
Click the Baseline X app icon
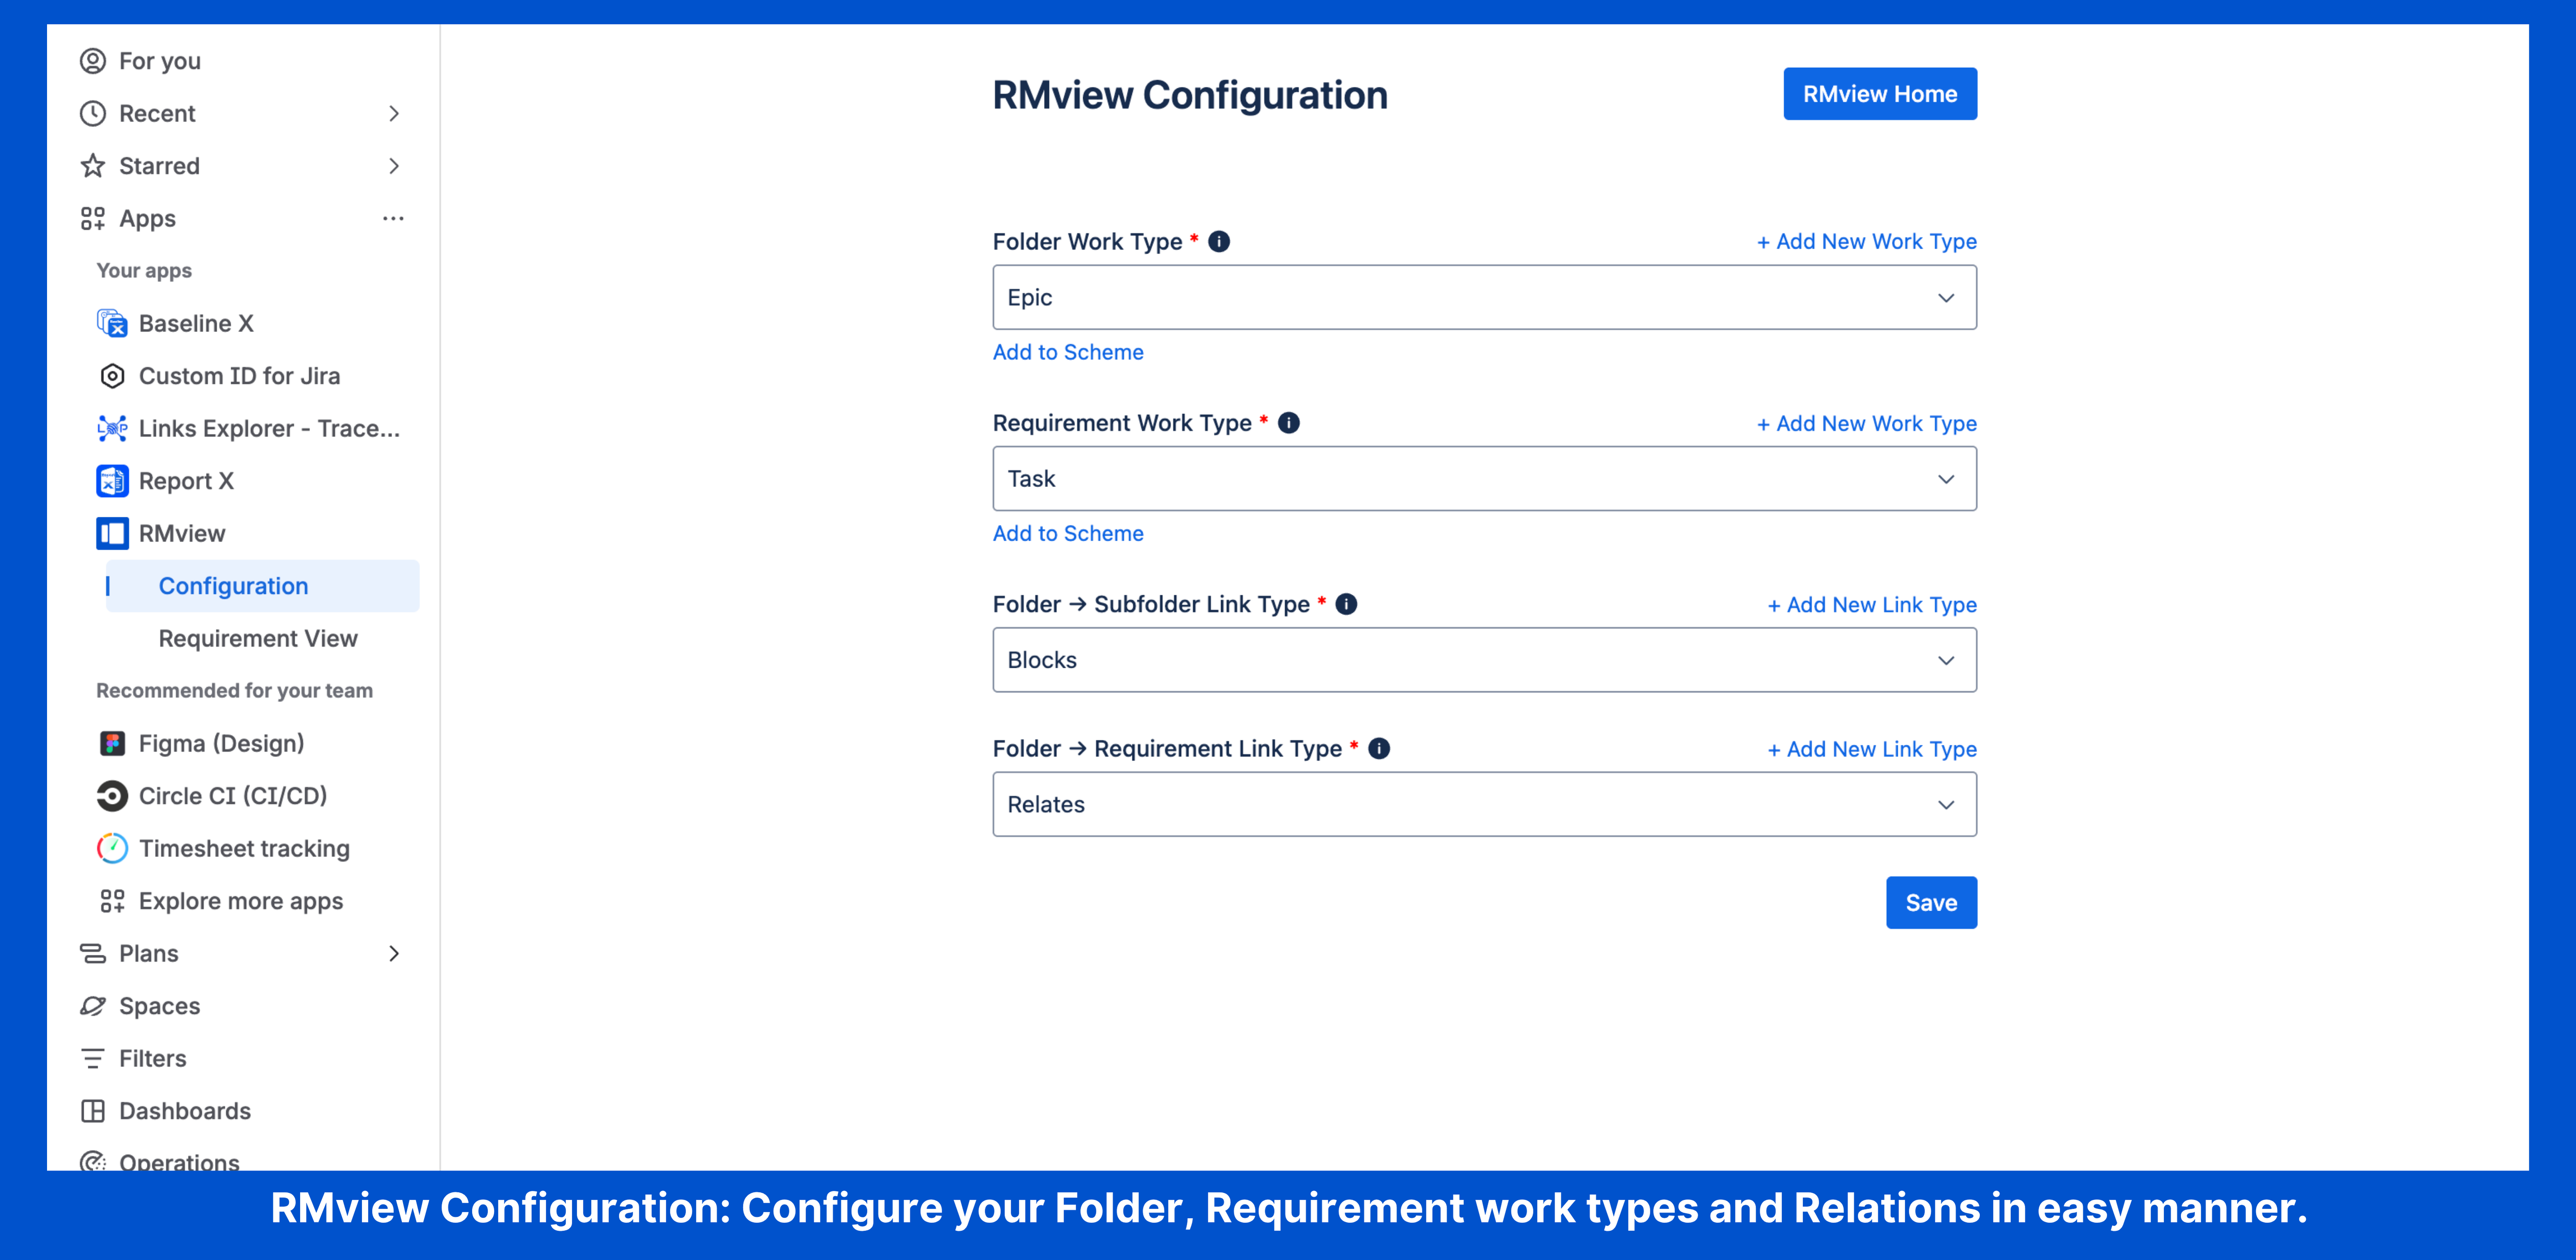pos(112,323)
